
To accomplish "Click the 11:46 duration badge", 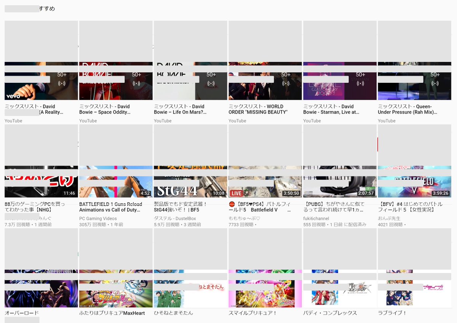I will point(69,193).
